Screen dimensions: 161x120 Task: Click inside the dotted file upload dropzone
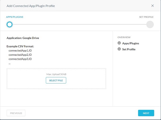pos(56,79)
